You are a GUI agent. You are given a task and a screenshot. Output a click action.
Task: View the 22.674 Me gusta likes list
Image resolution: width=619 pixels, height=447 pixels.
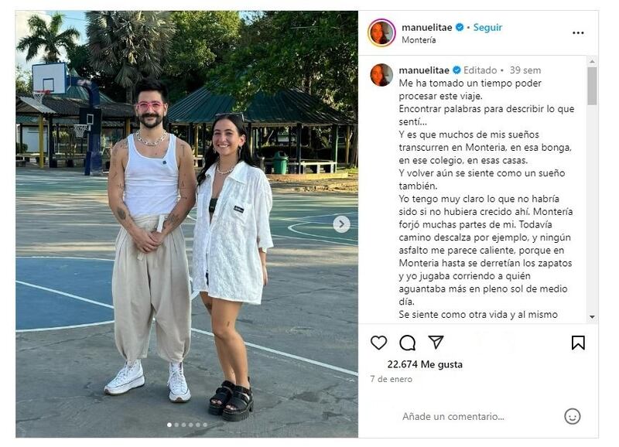coord(425,364)
